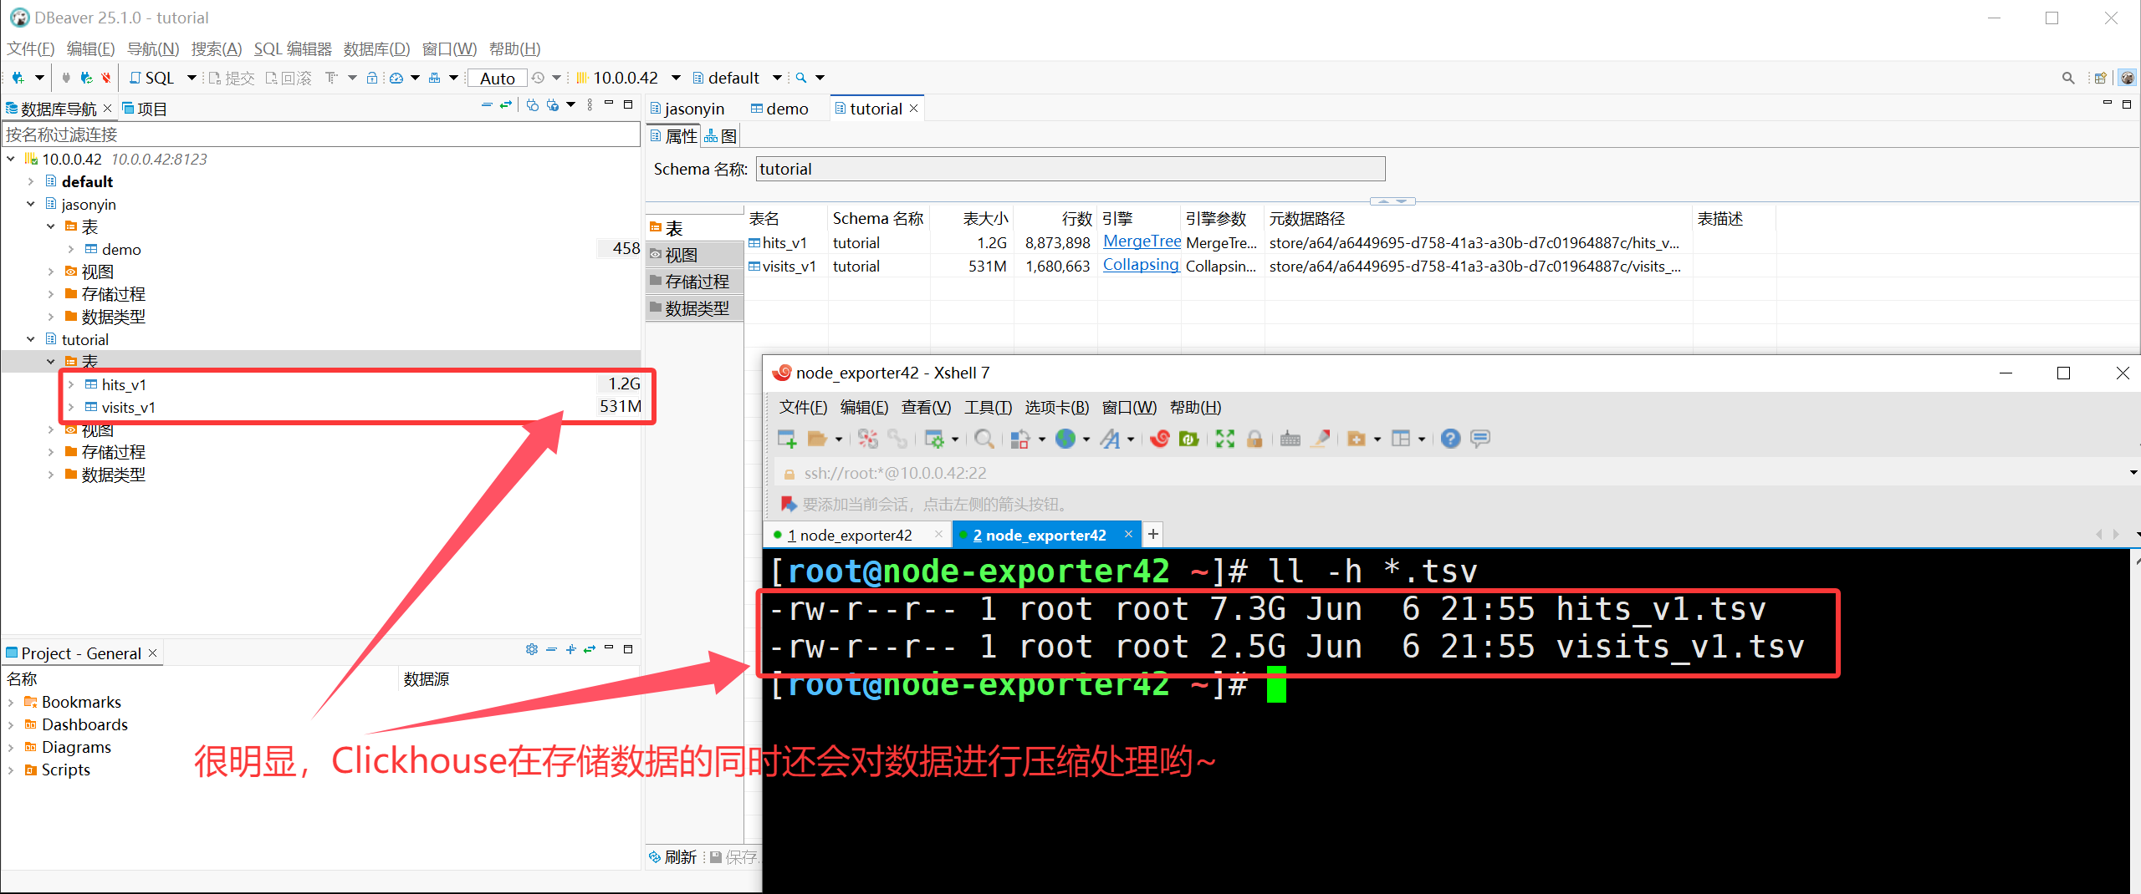Click the settings gear in the Project panel
The height and width of the screenshot is (894, 2141).
pos(532,649)
